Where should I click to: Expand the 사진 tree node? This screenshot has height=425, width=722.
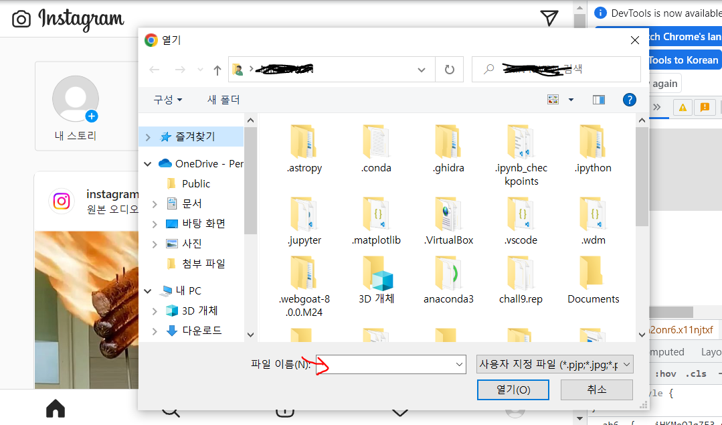tap(155, 244)
